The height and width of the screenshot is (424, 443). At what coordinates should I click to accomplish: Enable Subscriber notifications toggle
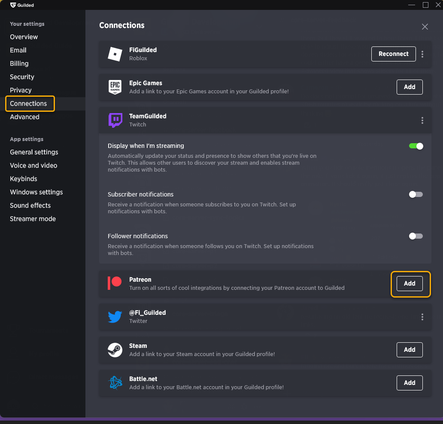(x=416, y=194)
